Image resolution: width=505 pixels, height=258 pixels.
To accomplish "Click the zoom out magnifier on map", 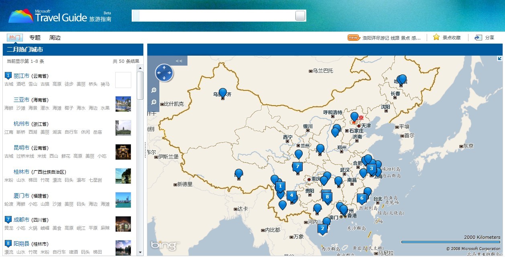I will 154,102.
